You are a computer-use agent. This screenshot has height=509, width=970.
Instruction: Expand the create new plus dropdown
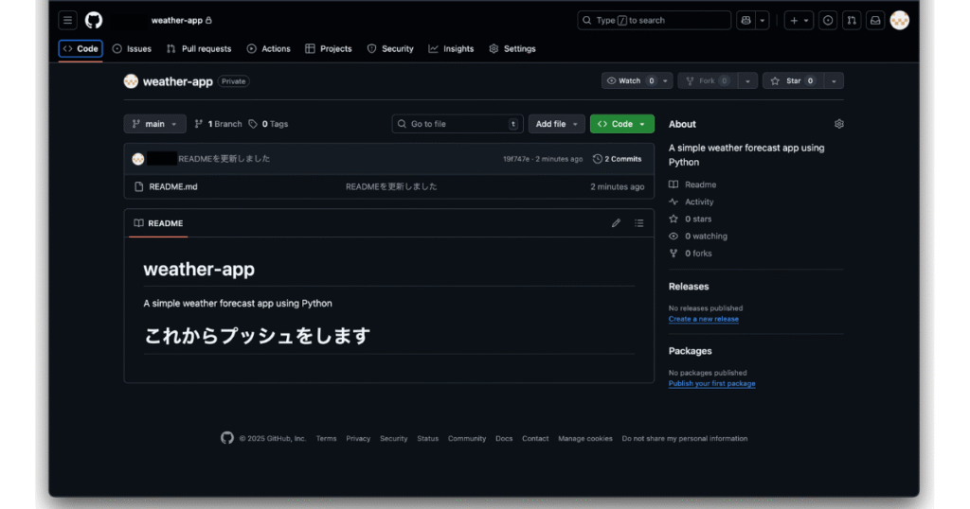point(799,20)
